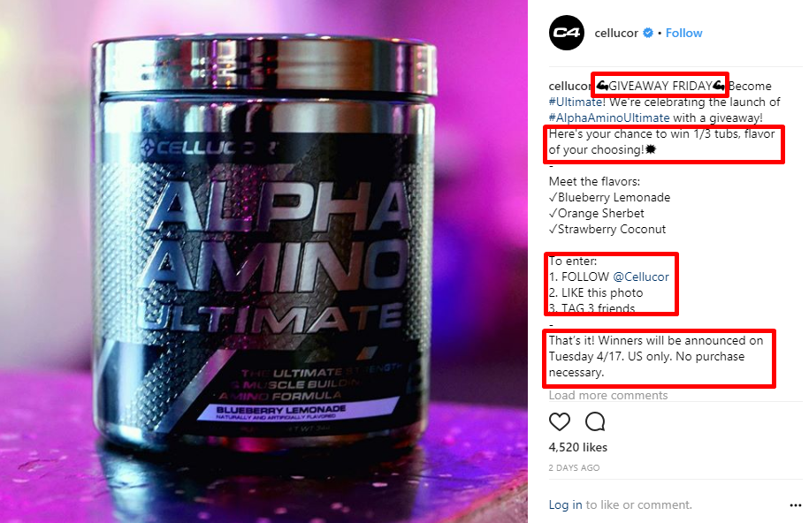Open the three-dot more options menu
The image size is (809, 523).
coord(796,505)
